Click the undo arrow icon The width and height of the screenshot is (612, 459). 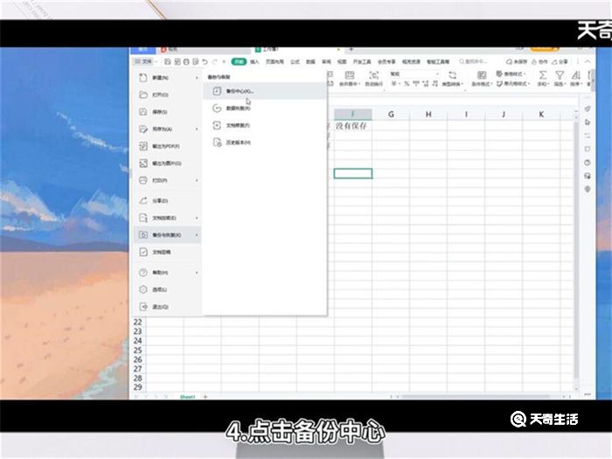tap(205, 62)
